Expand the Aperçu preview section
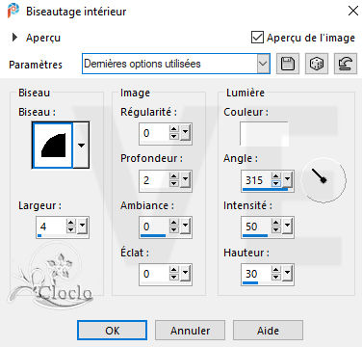362x347 pixels. (14, 38)
